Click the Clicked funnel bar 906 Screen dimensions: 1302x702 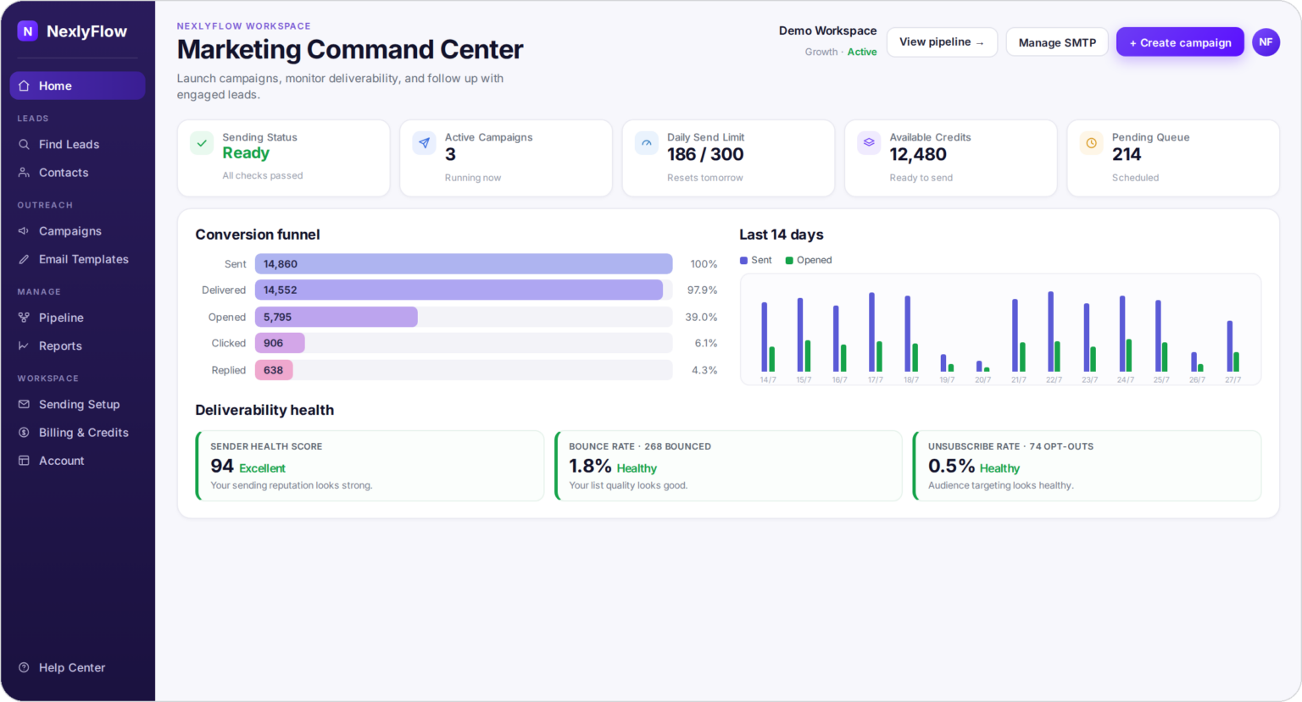pos(280,343)
